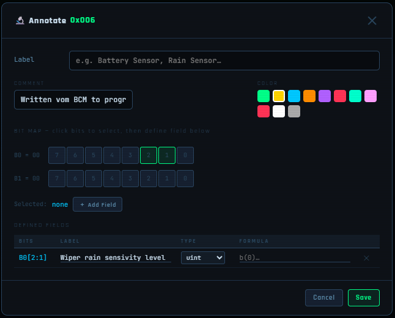
Task: Delete the B0[2:1] defined field row
Action: pos(366,258)
